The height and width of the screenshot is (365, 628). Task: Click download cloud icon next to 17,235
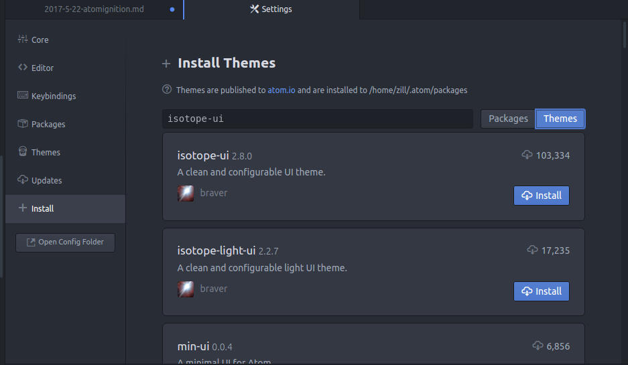[x=532, y=250]
